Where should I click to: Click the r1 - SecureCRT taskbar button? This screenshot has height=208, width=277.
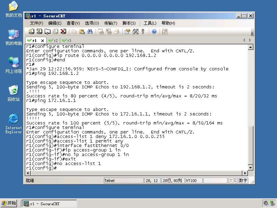click(50, 203)
